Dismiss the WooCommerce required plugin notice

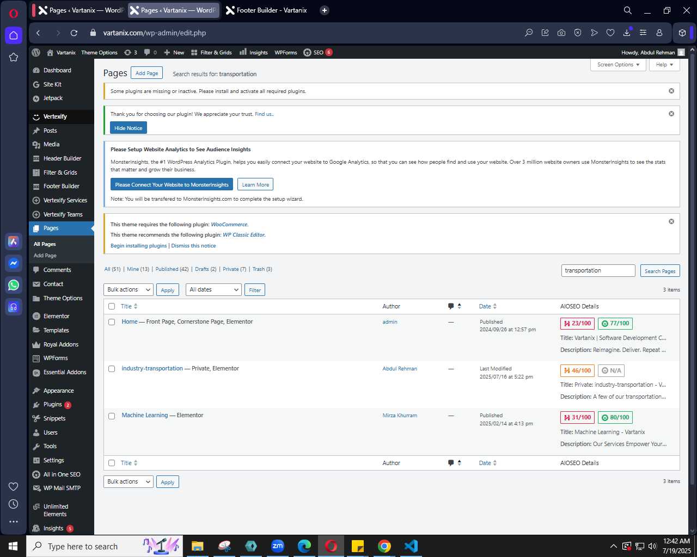click(671, 221)
